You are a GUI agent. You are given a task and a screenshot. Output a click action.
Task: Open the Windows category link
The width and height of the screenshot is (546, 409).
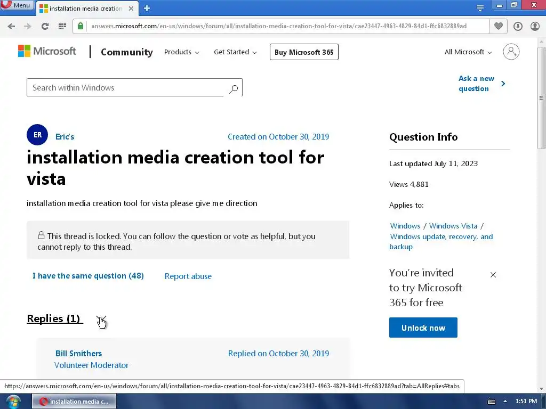click(405, 226)
